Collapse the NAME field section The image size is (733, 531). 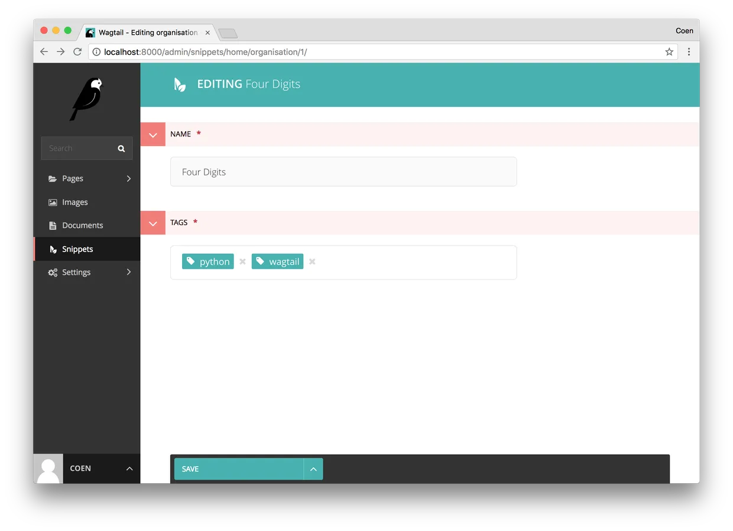click(x=153, y=134)
